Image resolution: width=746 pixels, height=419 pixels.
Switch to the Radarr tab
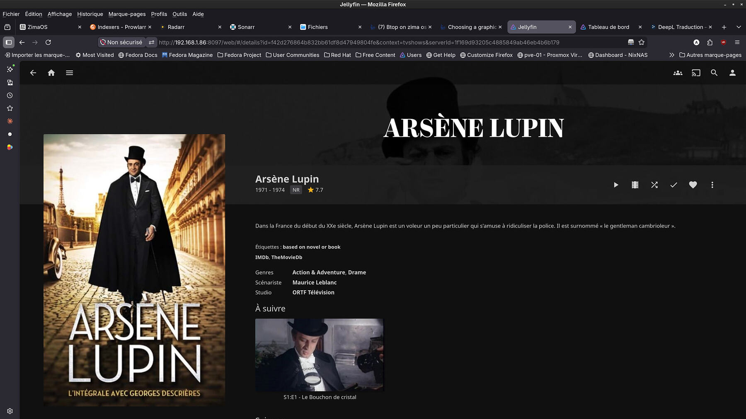tap(190, 27)
